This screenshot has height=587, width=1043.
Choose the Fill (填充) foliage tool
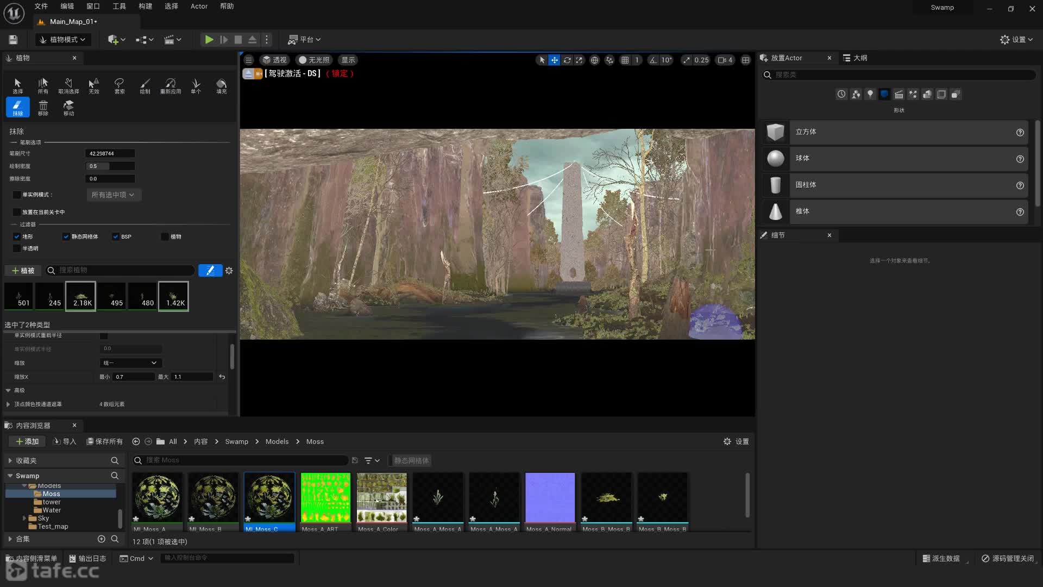click(221, 85)
